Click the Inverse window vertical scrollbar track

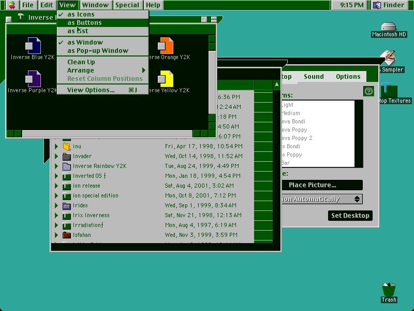212,82
